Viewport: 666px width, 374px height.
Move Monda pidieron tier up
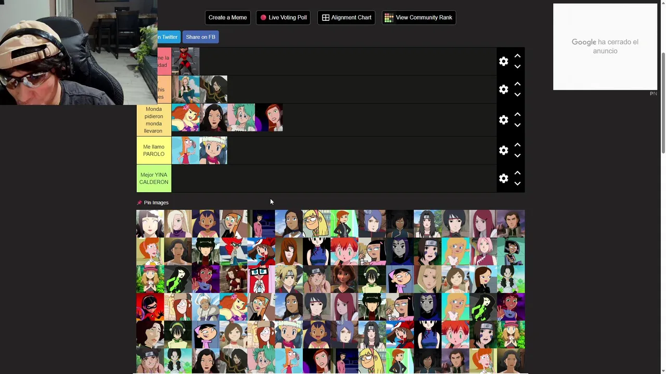click(x=517, y=114)
